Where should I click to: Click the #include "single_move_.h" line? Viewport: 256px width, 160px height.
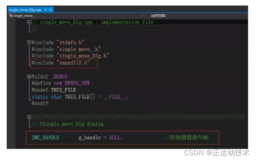click(x=66, y=49)
